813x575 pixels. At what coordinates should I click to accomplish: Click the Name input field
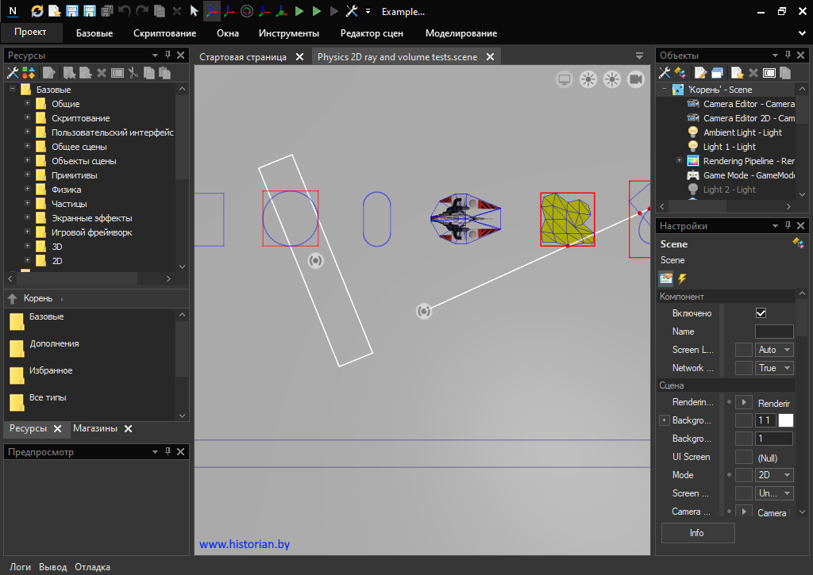coord(773,332)
